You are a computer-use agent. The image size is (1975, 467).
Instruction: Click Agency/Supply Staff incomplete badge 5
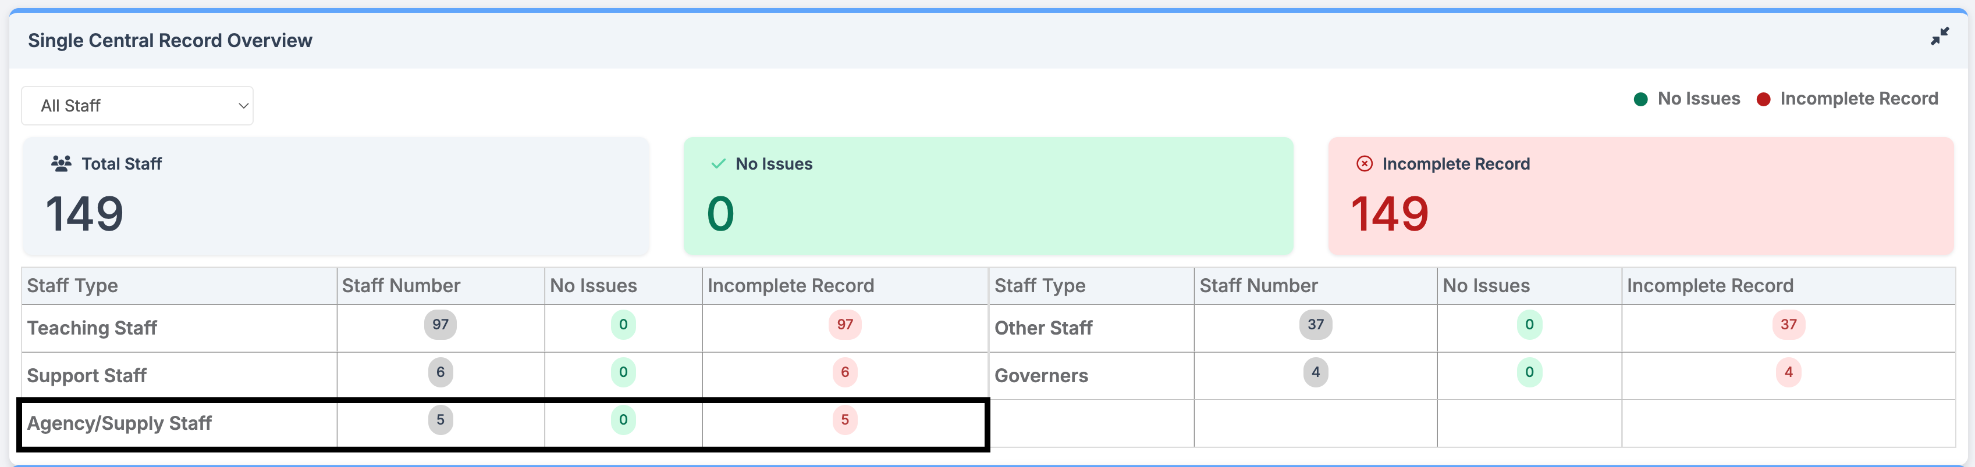(845, 419)
